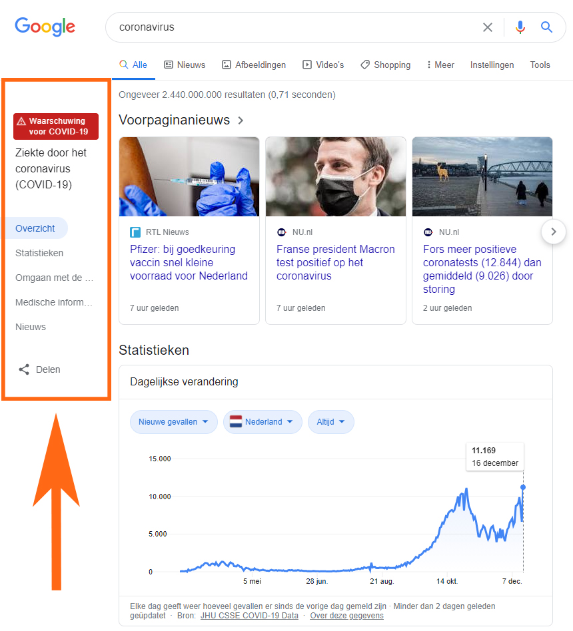Open Omgaan met de … sidebar item
Image resolution: width=573 pixels, height=631 pixels.
[x=55, y=278]
